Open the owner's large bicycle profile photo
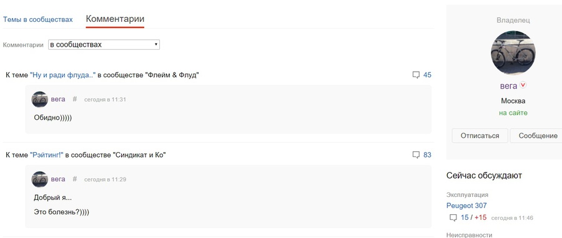Image resolution: width=562 pixels, height=238 pixels. [513, 52]
